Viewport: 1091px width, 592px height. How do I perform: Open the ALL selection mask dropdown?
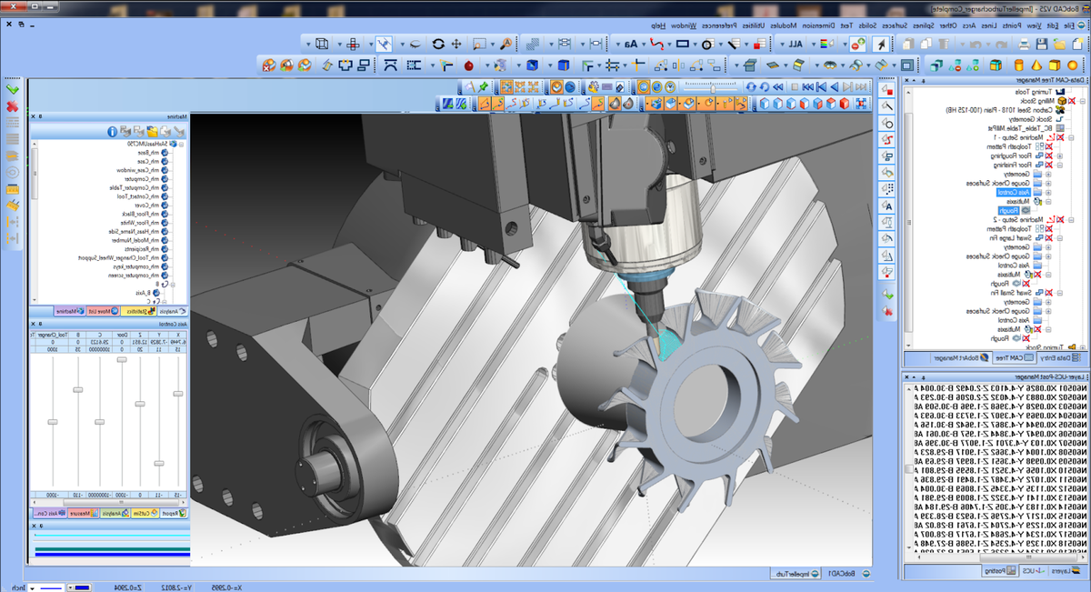(782, 45)
